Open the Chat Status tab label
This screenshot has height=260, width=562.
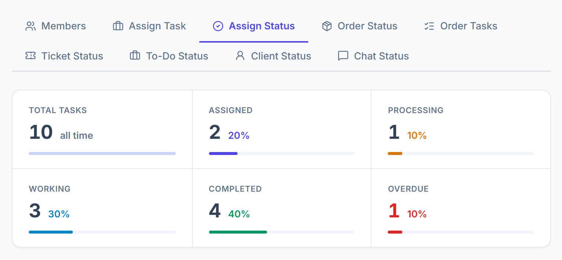pyautogui.click(x=381, y=56)
